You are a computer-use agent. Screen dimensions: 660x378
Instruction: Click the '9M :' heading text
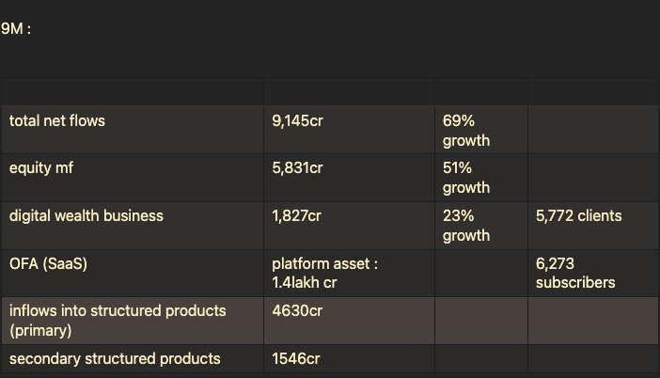(x=16, y=28)
